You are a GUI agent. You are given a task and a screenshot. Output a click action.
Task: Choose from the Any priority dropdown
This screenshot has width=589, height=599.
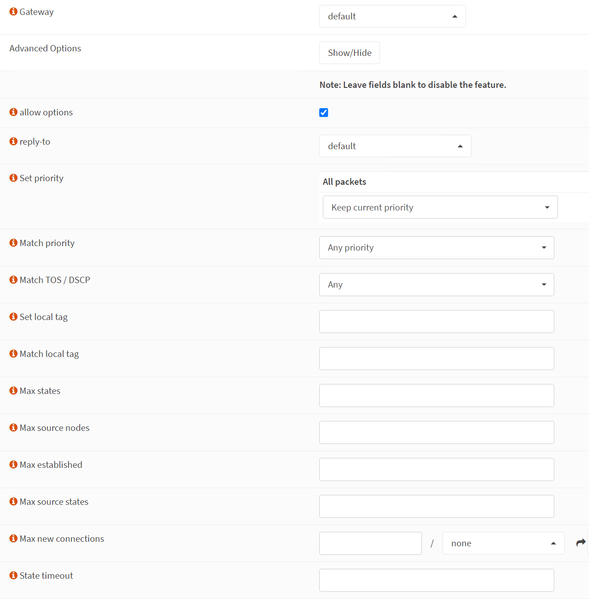pos(437,247)
